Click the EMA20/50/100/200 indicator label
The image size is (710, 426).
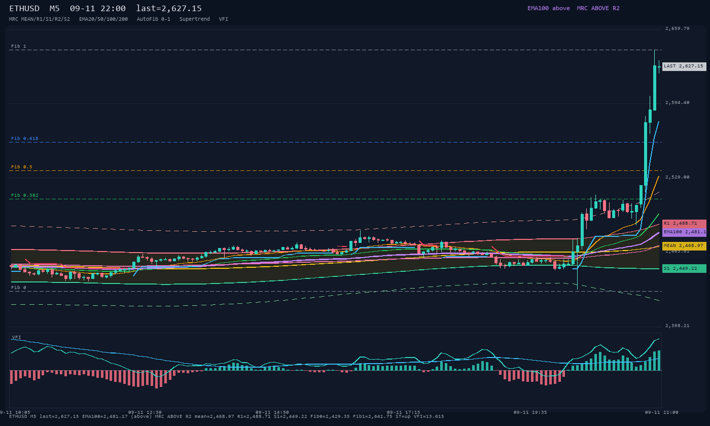click(x=103, y=19)
